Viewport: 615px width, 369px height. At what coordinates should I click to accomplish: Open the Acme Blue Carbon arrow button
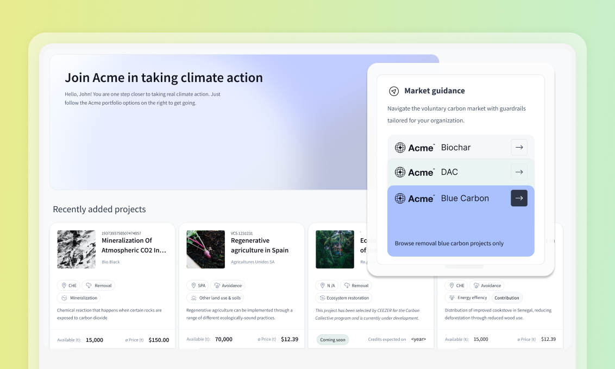tap(519, 198)
